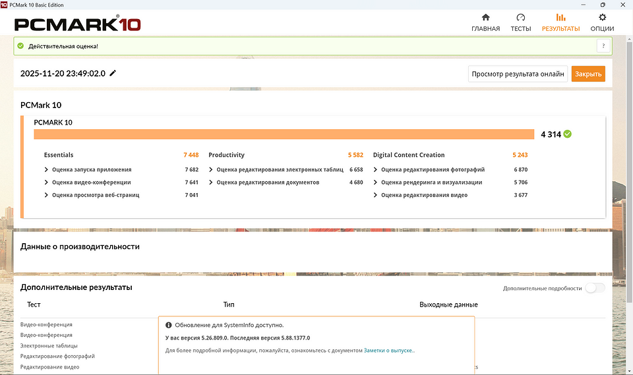Click the info icon in update notification
Viewport: 633px width, 375px height.
coord(169,325)
